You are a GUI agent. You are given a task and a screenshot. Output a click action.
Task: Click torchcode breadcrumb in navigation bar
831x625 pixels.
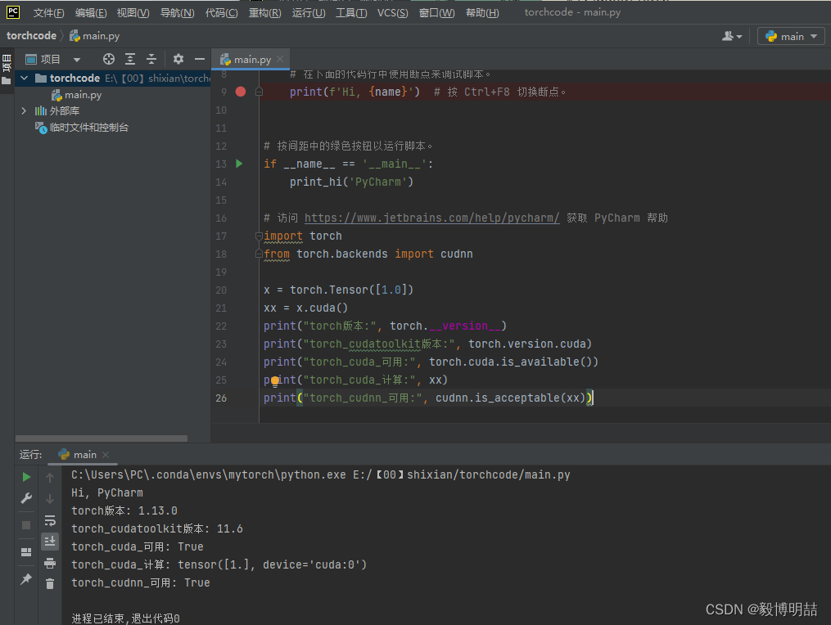point(31,35)
